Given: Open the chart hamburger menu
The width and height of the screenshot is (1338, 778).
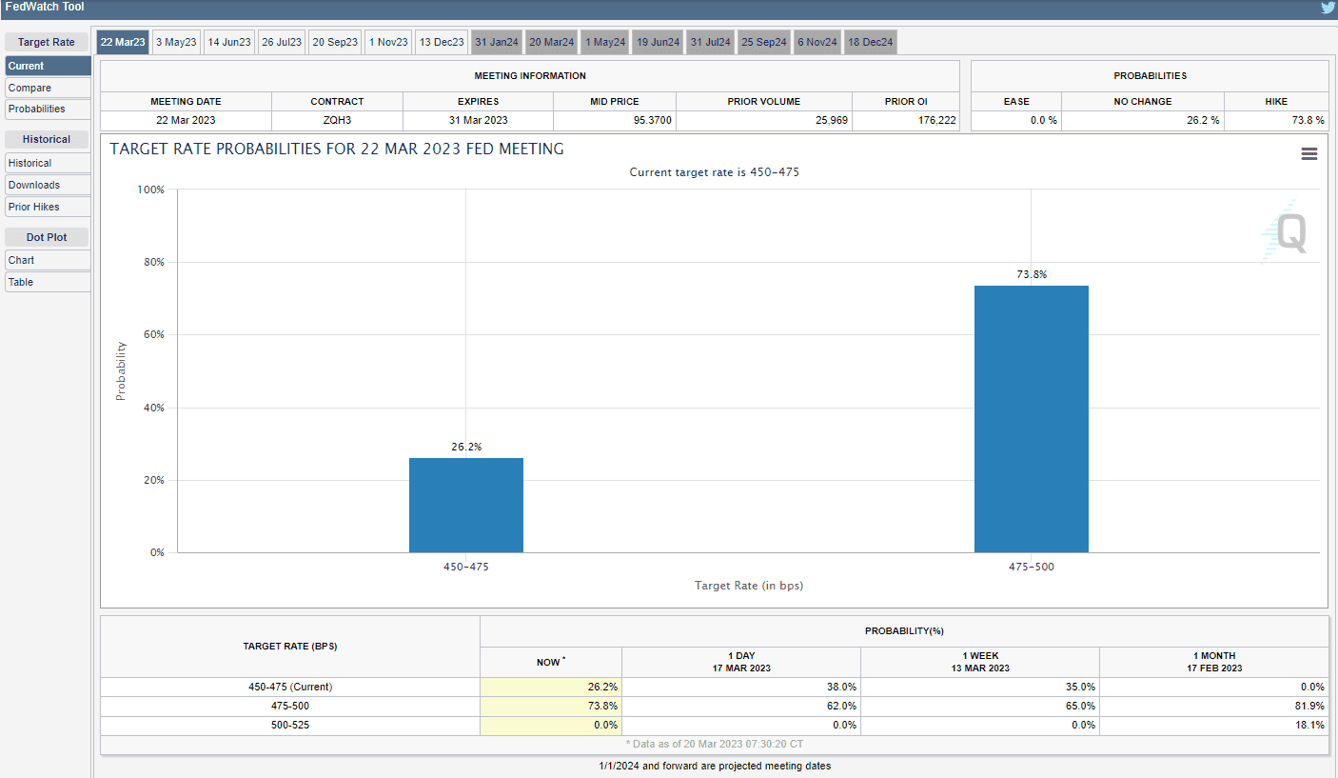Looking at the screenshot, I should [x=1309, y=154].
